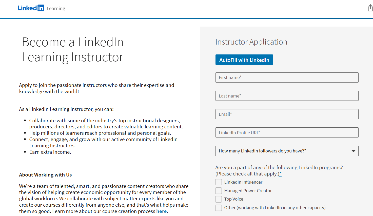Click the 'Earn extra income' bullet item

pos(50,152)
